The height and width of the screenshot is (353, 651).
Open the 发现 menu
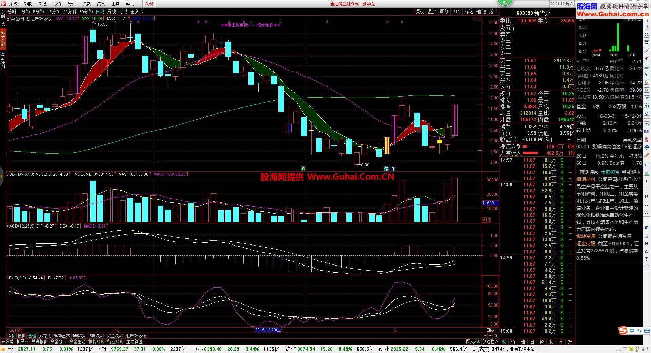click(149, 4)
